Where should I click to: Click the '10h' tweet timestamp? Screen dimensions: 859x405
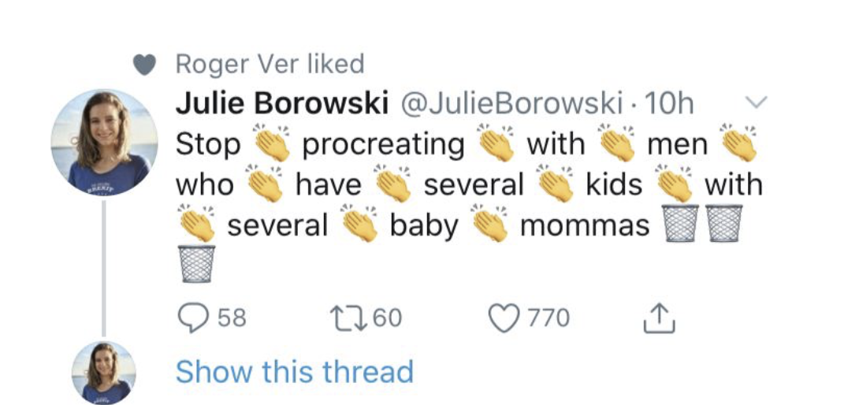[x=669, y=104]
